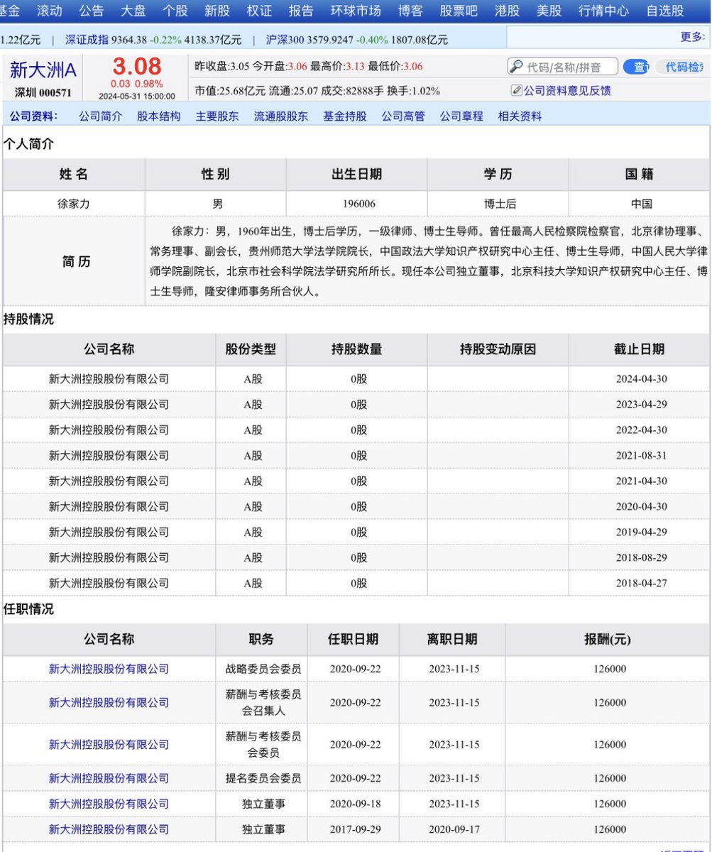Go to 公告 in top navigation
The width and height of the screenshot is (712, 852).
[91, 11]
